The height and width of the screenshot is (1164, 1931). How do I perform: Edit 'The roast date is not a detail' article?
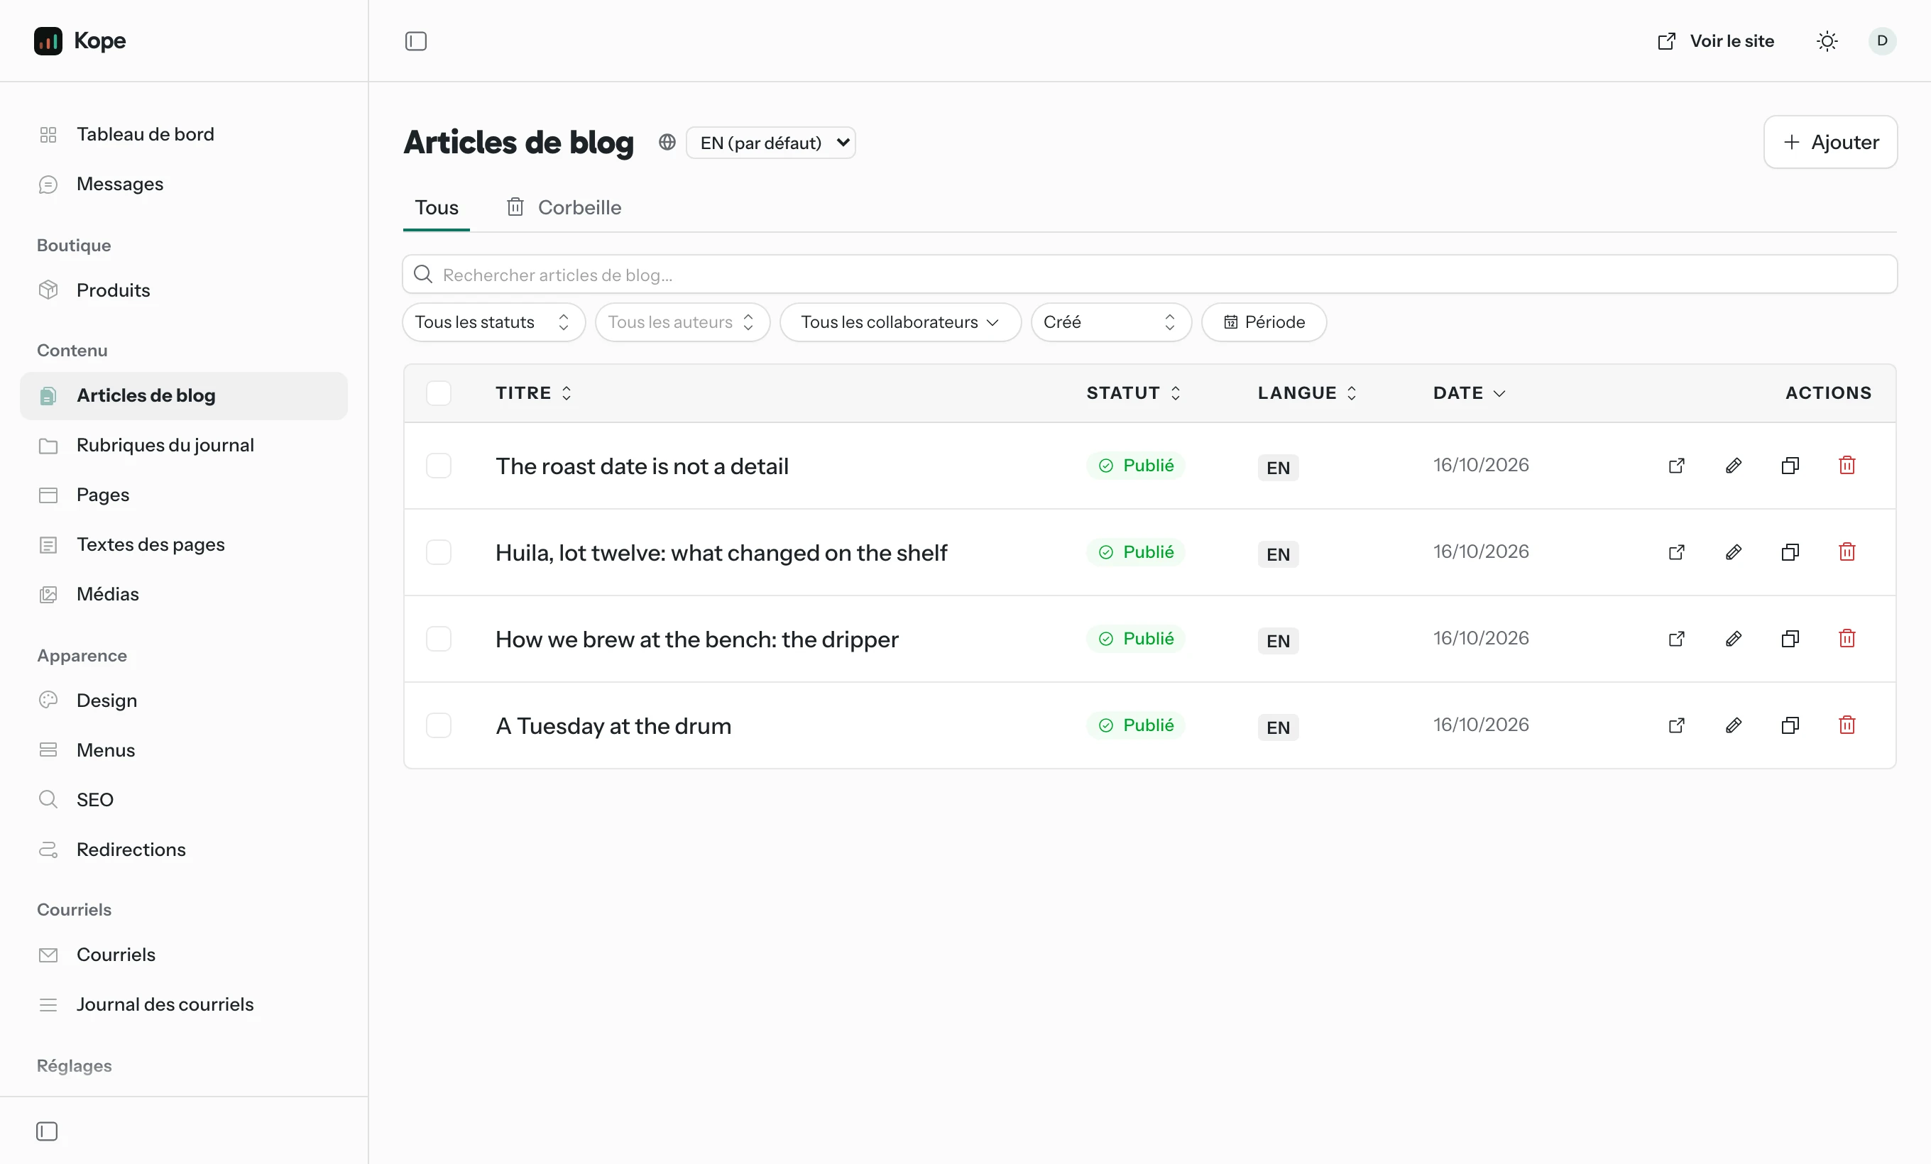tap(1734, 466)
